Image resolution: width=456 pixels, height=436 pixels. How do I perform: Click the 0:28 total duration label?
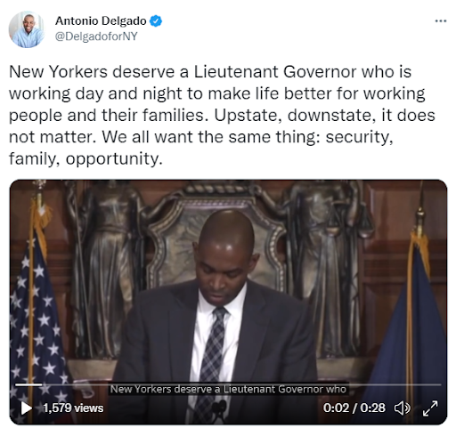click(x=373, y=408)
